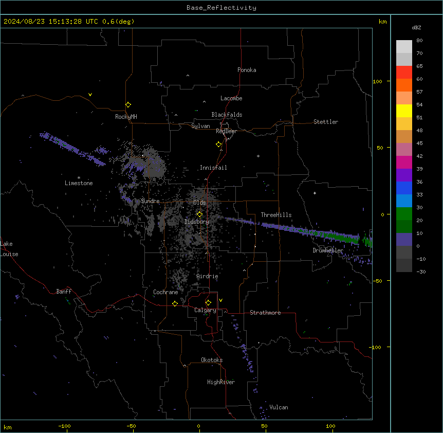Click the km label at top right
Viewport: 443px width, 433px height.
382,22
